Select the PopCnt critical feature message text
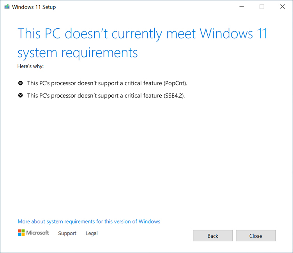 (107, 83)
